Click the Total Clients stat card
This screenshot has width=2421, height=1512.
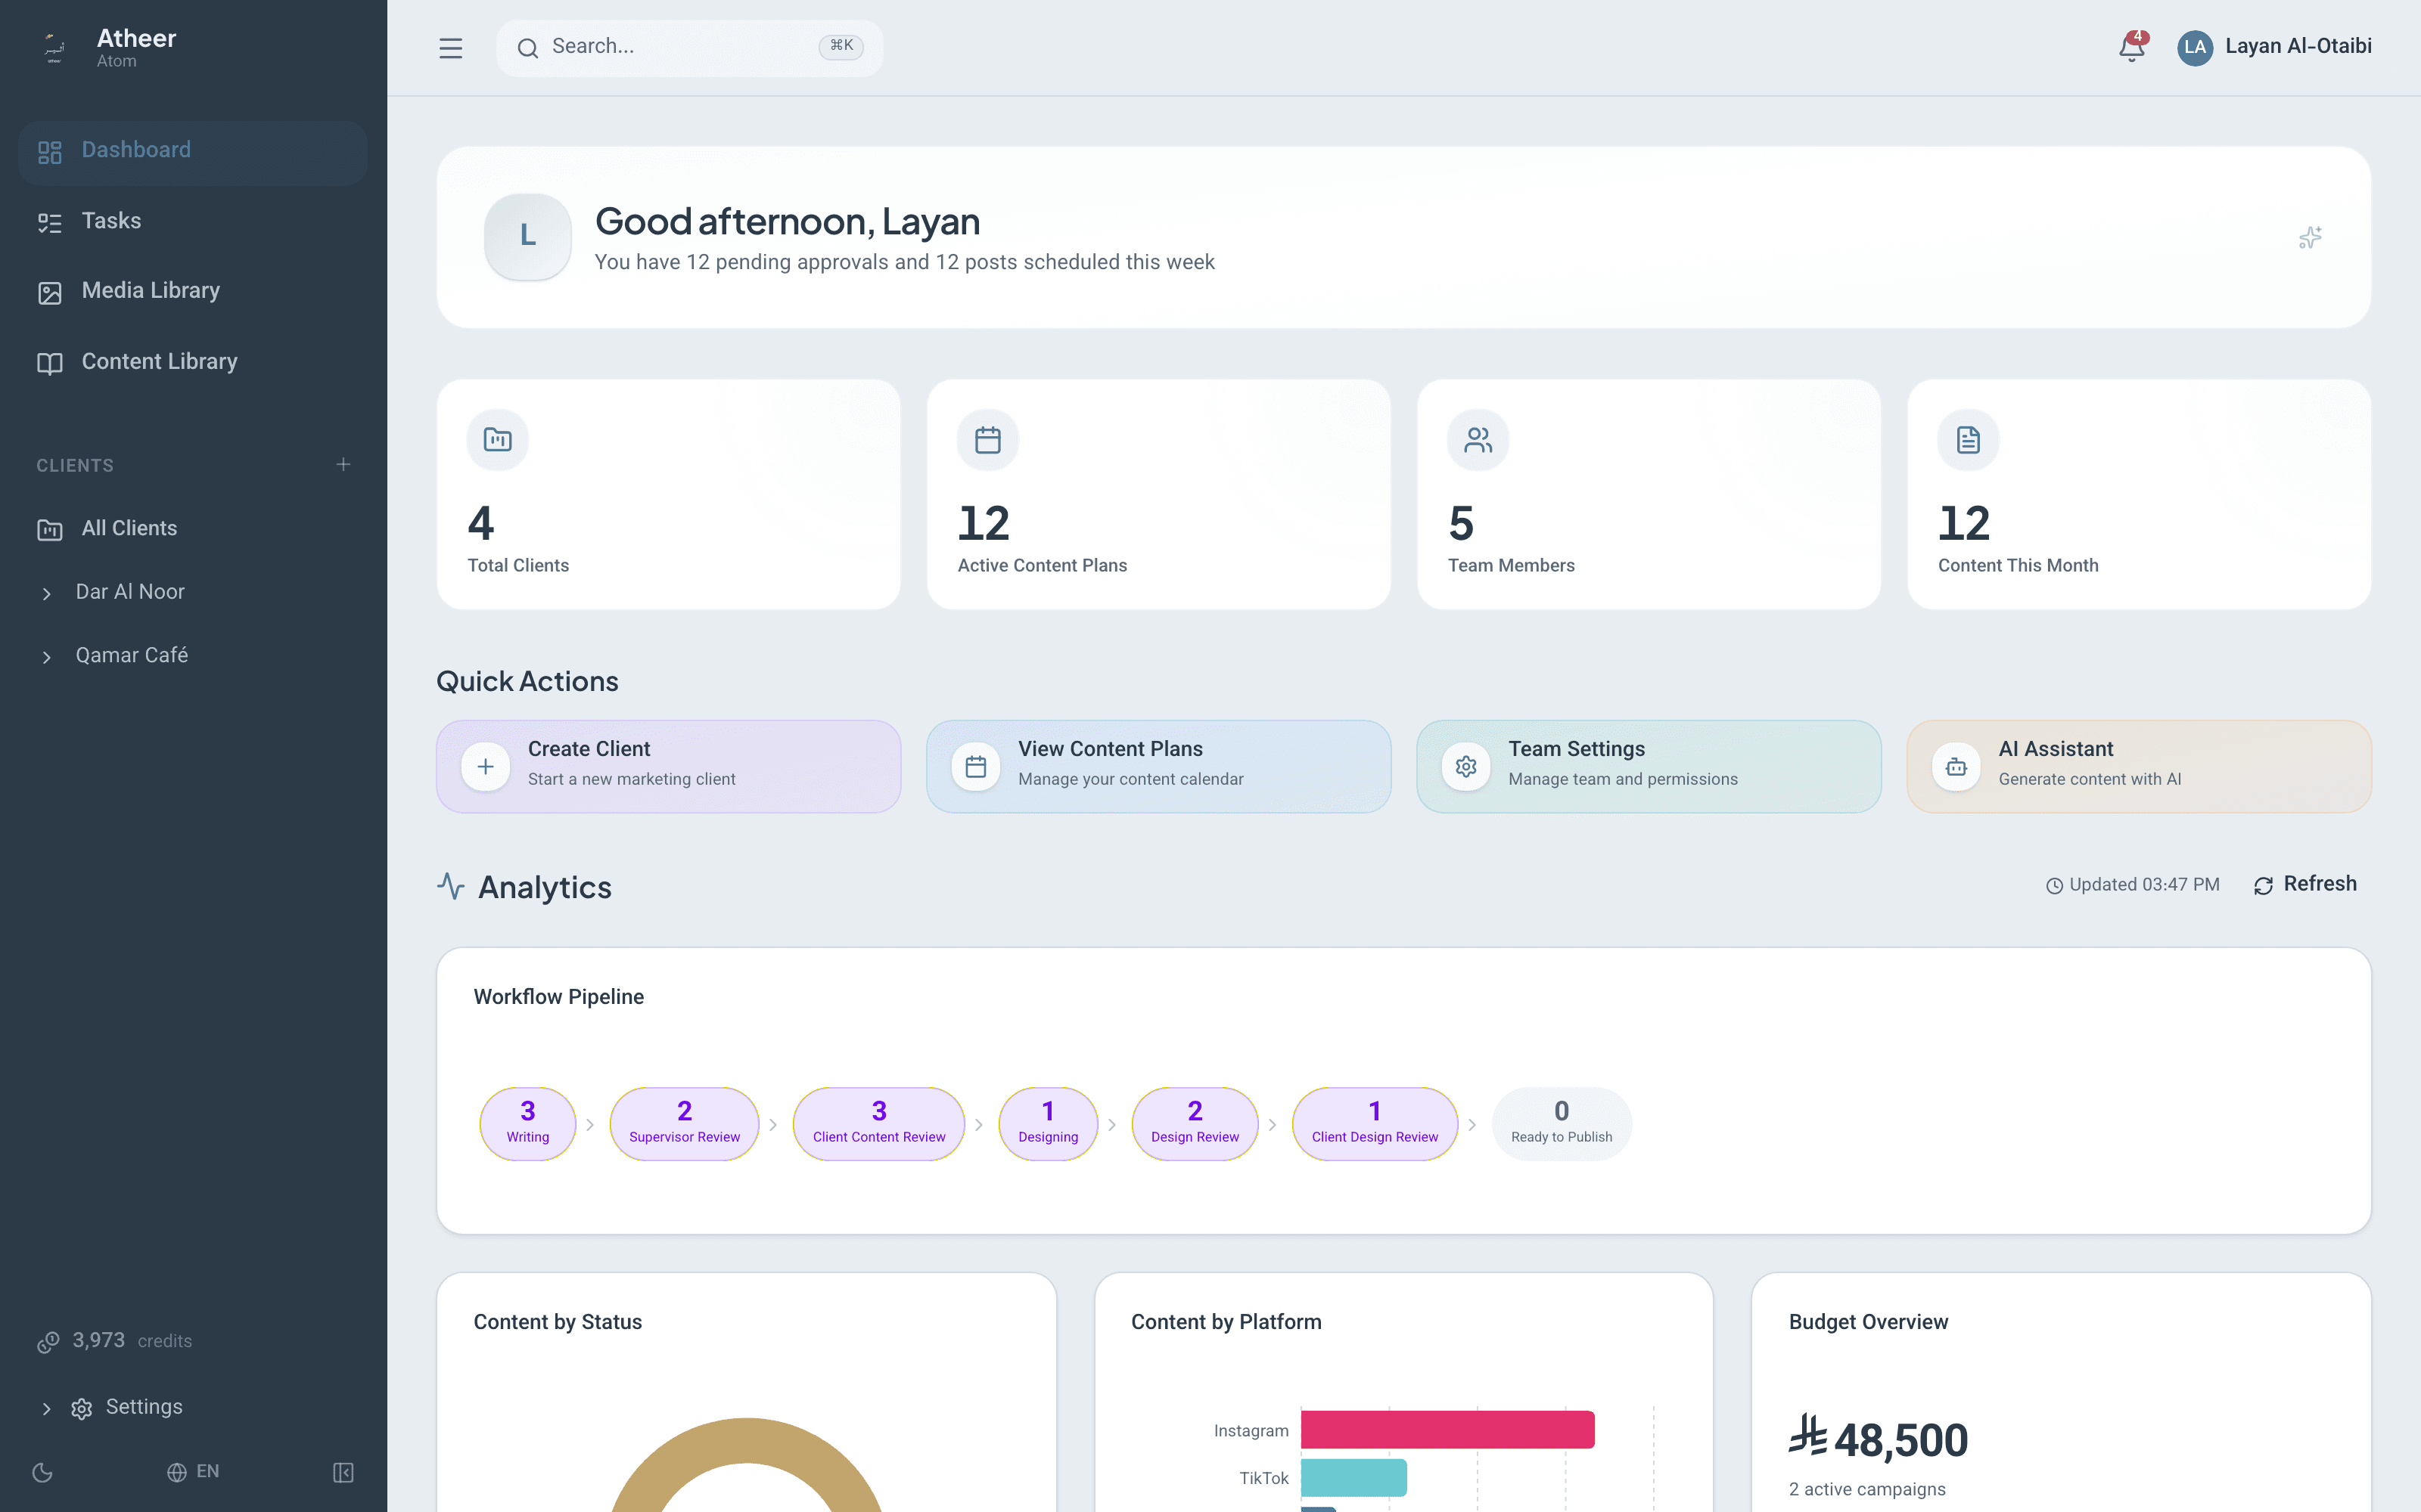(x=668, y=494)
